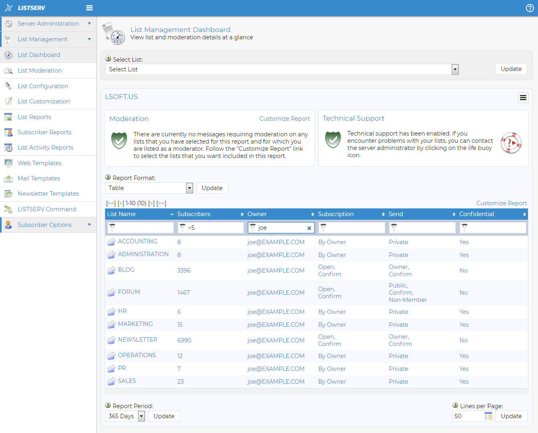Click the Subscribers filter field
Screen dimensions: 538x433
211,228
